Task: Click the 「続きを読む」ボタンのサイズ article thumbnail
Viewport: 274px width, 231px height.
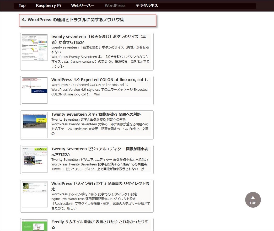Action: tap(35, 47)
